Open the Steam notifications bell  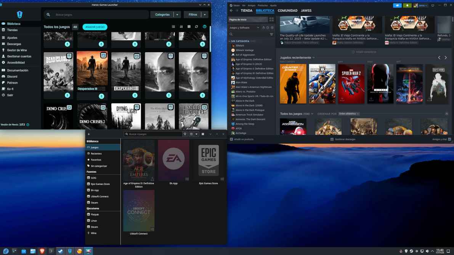(407, 5)
